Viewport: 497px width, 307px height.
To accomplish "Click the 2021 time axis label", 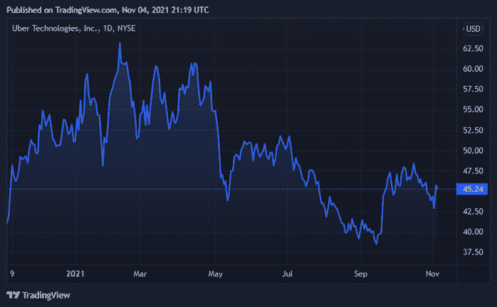I will point(75,274).
